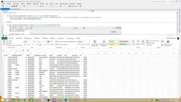Screen dimensions: 181x102
Task: Click the TO EXCEL button in Form1
Action: click(113, 32)
